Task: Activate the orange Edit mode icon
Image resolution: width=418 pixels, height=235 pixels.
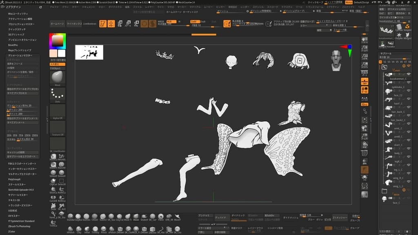Action: click(103, 24)
